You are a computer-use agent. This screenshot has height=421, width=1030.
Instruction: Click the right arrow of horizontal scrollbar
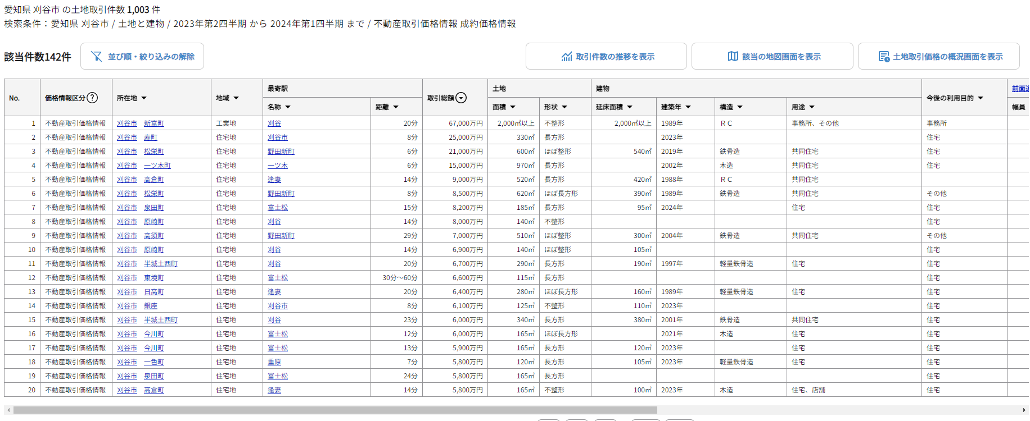(1024, 410)
